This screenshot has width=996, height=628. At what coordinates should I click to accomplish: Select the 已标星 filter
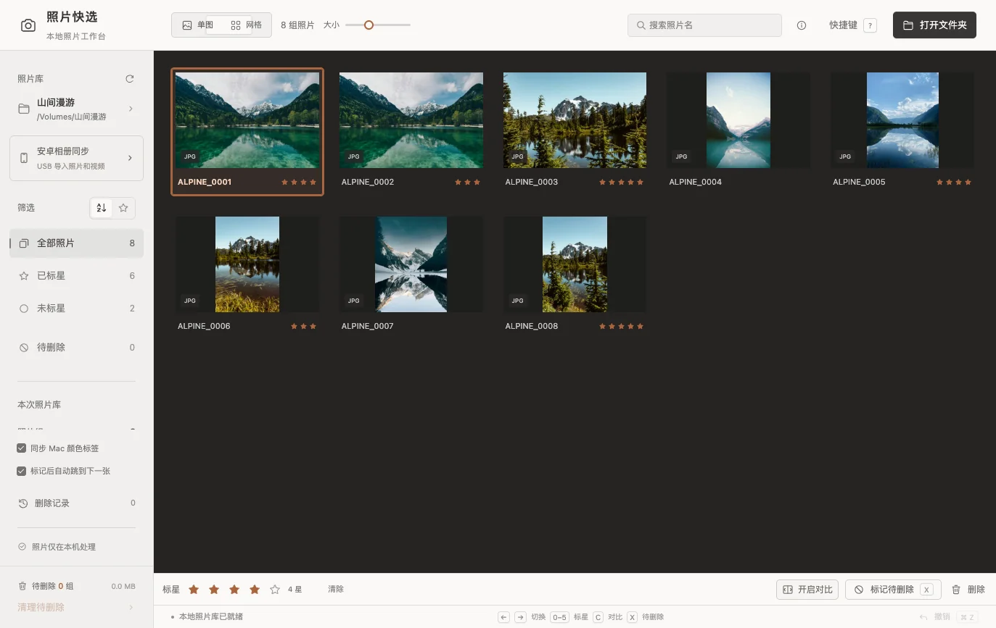tap(76, 276)
